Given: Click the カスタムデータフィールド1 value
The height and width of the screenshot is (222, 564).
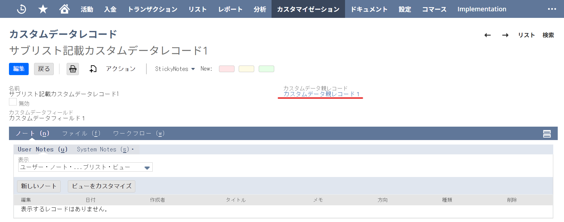Looking at the screenshot, I should tap(47, 118).
